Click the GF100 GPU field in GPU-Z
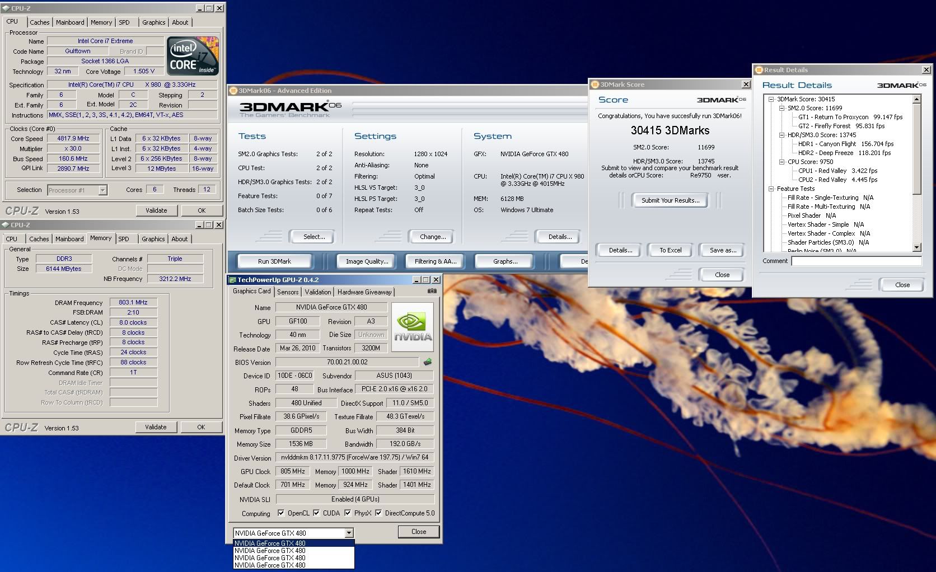This screenshot has height=572, width=936. [298, 321]
